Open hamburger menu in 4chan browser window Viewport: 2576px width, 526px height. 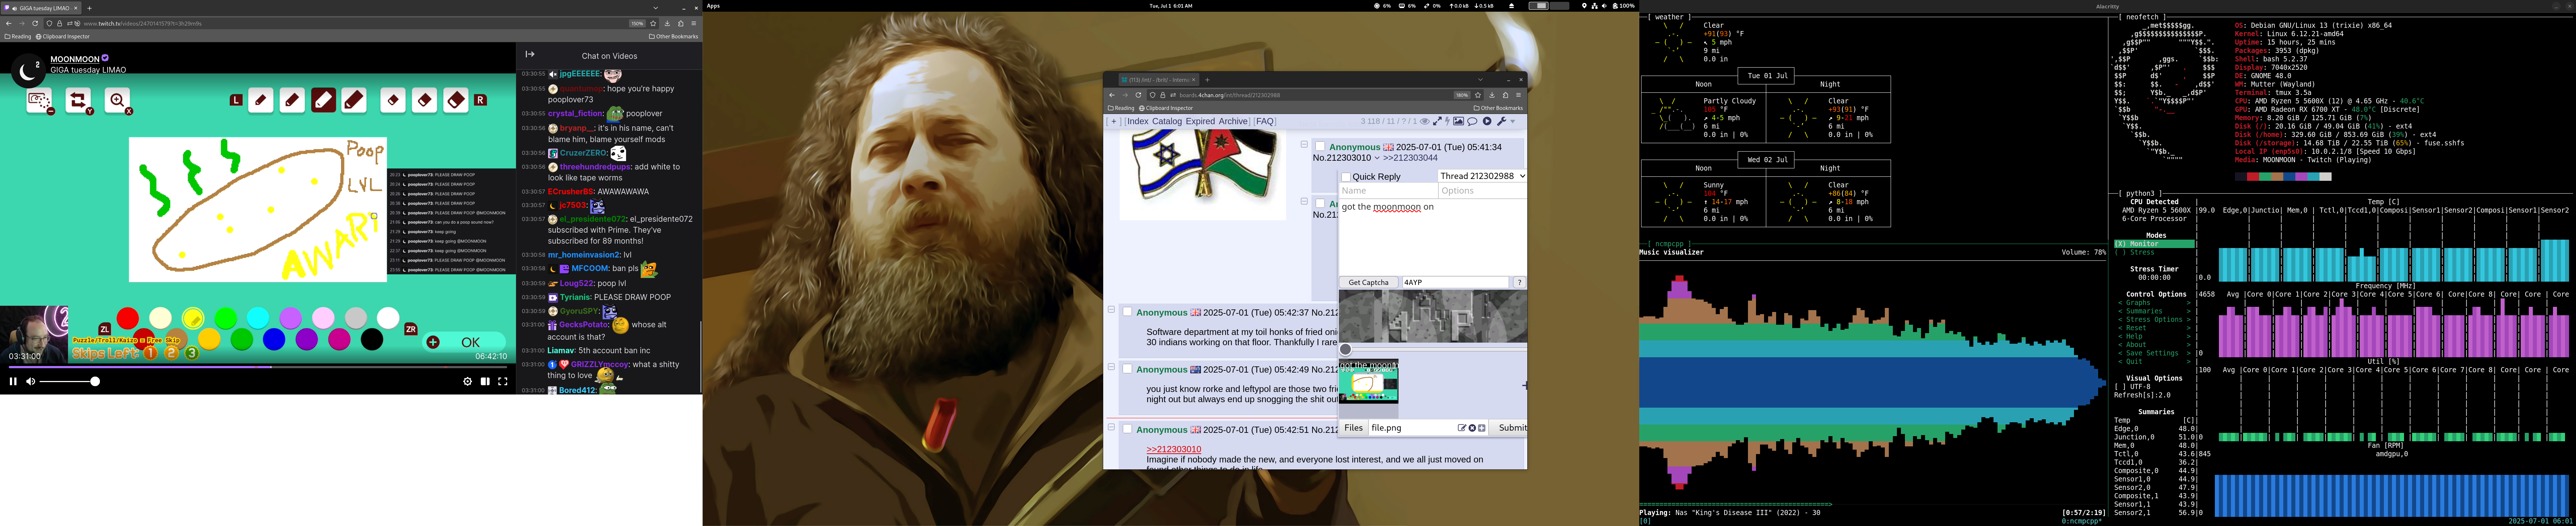pyautogui.click(x=1519, y=95)
